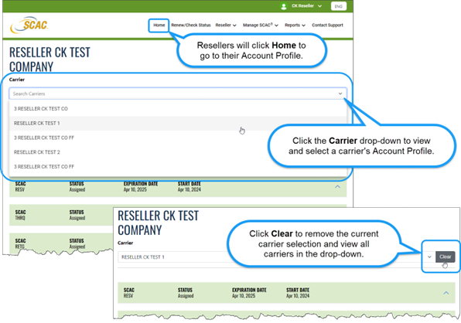
Task: Toggle the Search Carriers drop-down chevron
Action: pos(340,93)
